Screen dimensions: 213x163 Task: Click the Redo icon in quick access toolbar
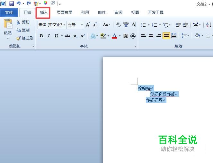pyautogui.click(x=29, y=4)
